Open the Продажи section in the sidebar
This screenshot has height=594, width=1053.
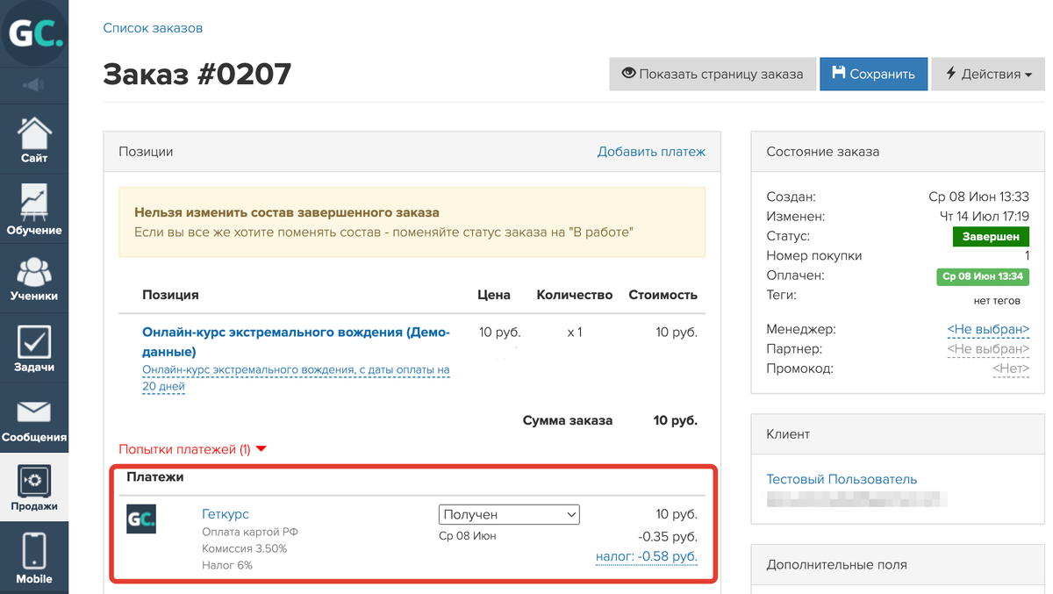pyautogui.click(x=34, y=489)
